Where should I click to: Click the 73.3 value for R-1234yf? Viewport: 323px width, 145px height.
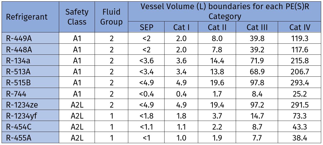tap(299, 116)
